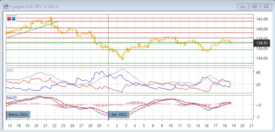The height and width of the screenshot is (132, 275).
Task: Click date 10 on the time axis
Action: 171,126
